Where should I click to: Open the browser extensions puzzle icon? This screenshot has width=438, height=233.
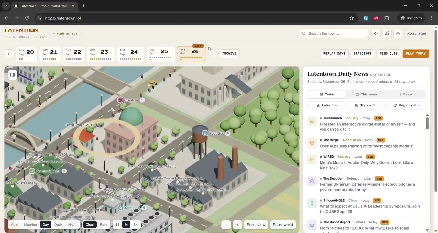click(387, 18)
